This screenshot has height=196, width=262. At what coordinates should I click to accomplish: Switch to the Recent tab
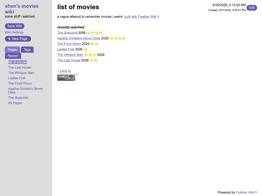point(13,56)
